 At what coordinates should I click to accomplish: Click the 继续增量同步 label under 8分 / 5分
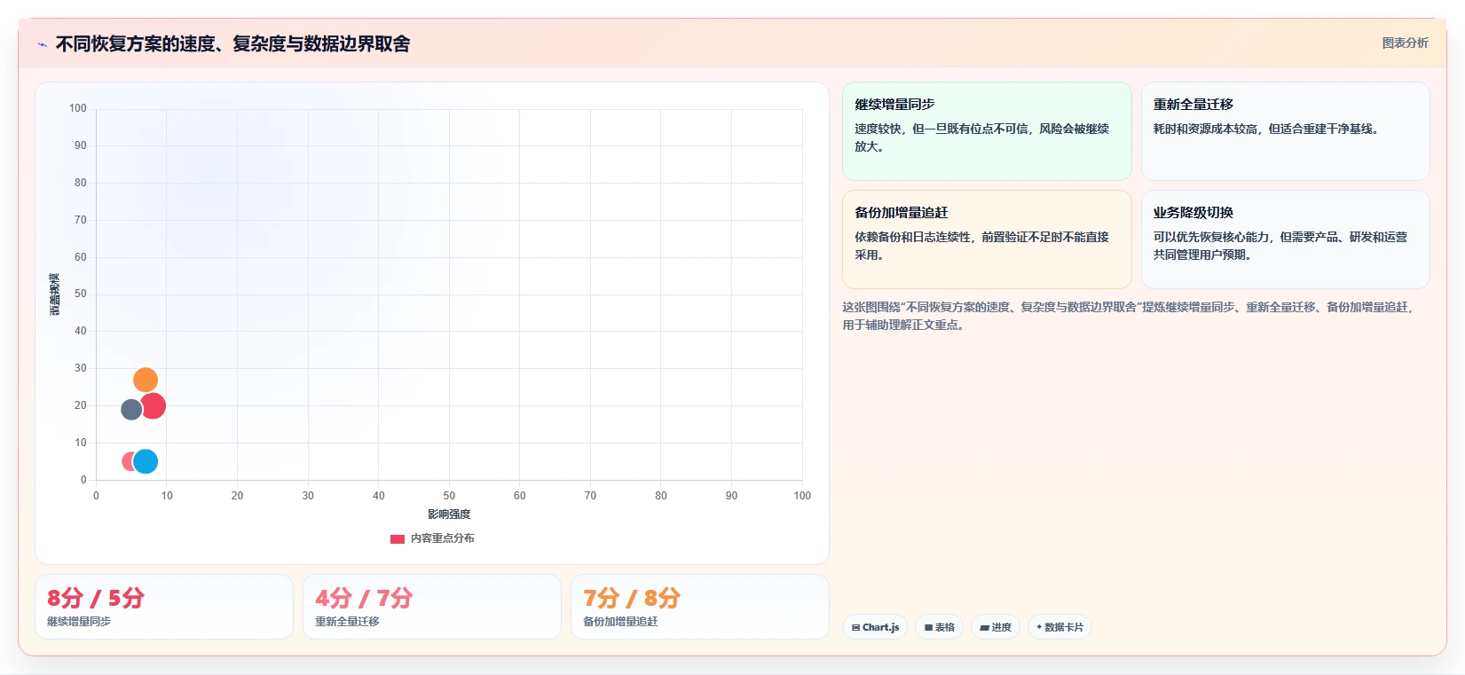click(x=79, y=622)
